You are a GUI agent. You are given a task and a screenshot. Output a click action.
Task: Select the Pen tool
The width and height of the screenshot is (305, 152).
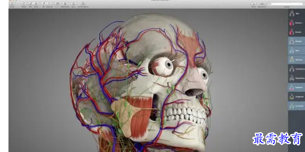(30, 4)
